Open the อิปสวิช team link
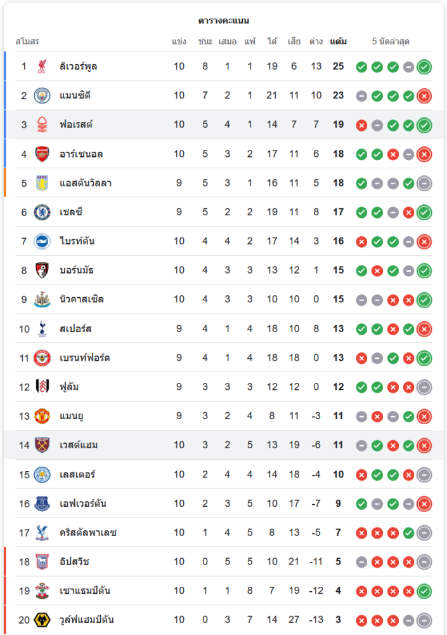Viewport: 447px width, 635px height. point(74,561)
